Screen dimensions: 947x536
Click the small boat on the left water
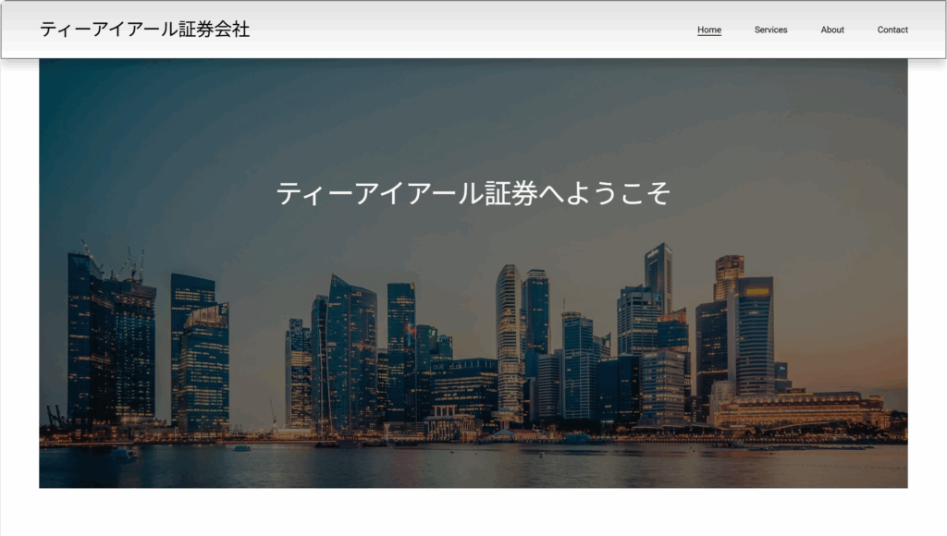pos(123,452)
